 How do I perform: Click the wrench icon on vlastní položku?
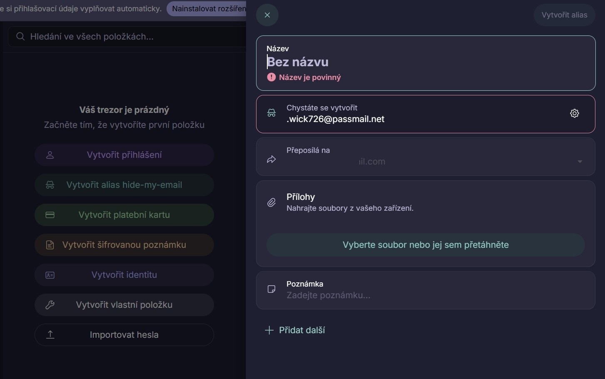coord(50,305)
